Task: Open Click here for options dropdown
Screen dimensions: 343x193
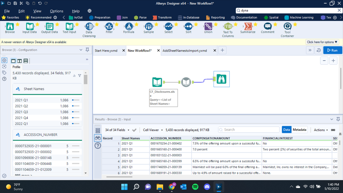Action: [x=322, y=42]
